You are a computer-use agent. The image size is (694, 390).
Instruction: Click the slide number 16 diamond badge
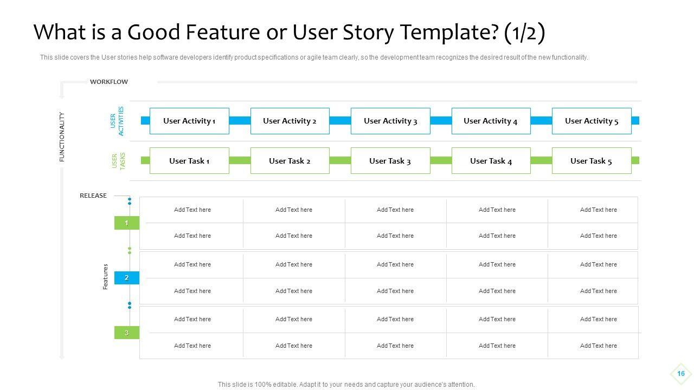point(681,374)
